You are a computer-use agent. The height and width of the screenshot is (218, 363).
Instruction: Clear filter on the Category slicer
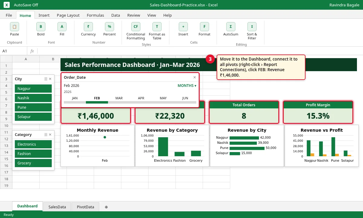(50, 135)
